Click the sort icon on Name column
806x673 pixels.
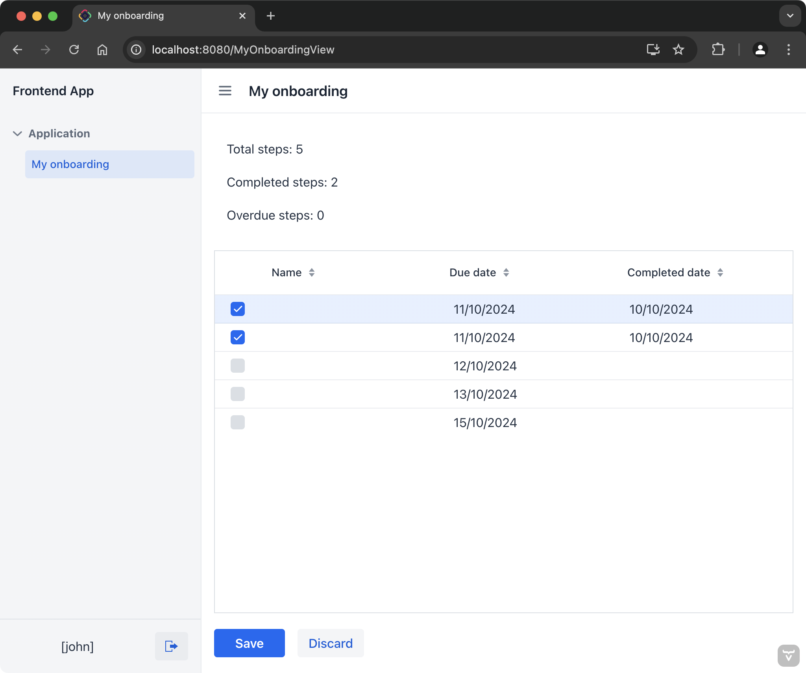(x=312, y=272)
